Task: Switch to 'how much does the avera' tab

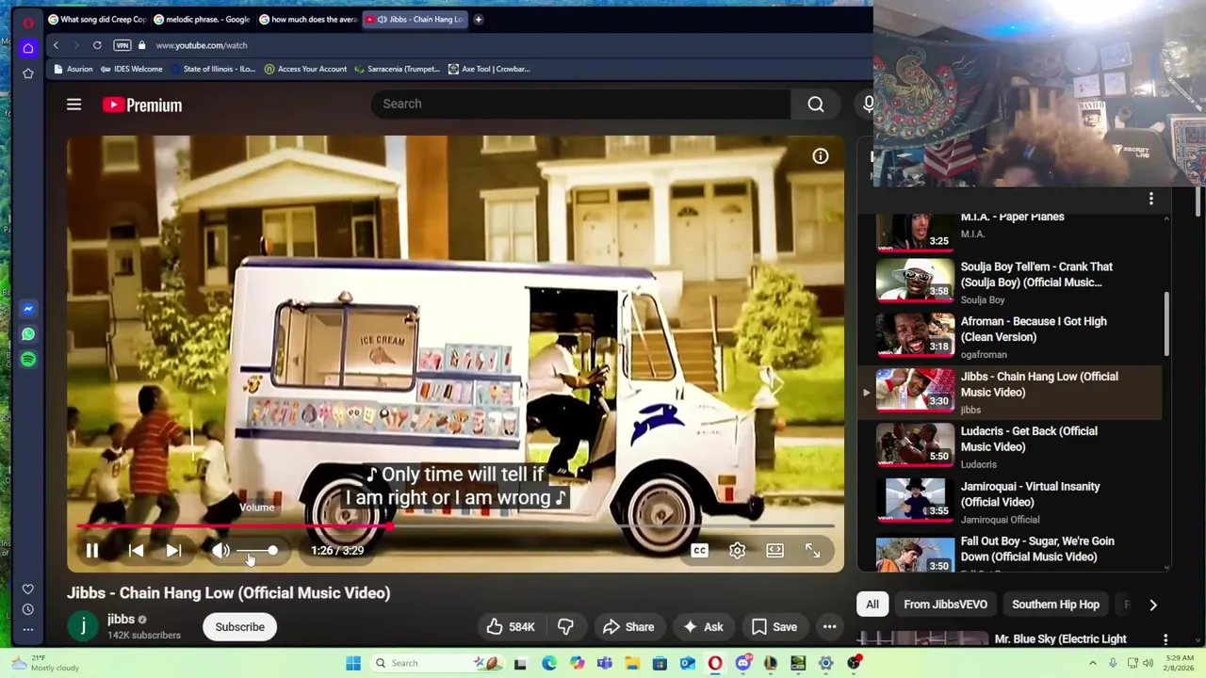Action: click(307, 19)
